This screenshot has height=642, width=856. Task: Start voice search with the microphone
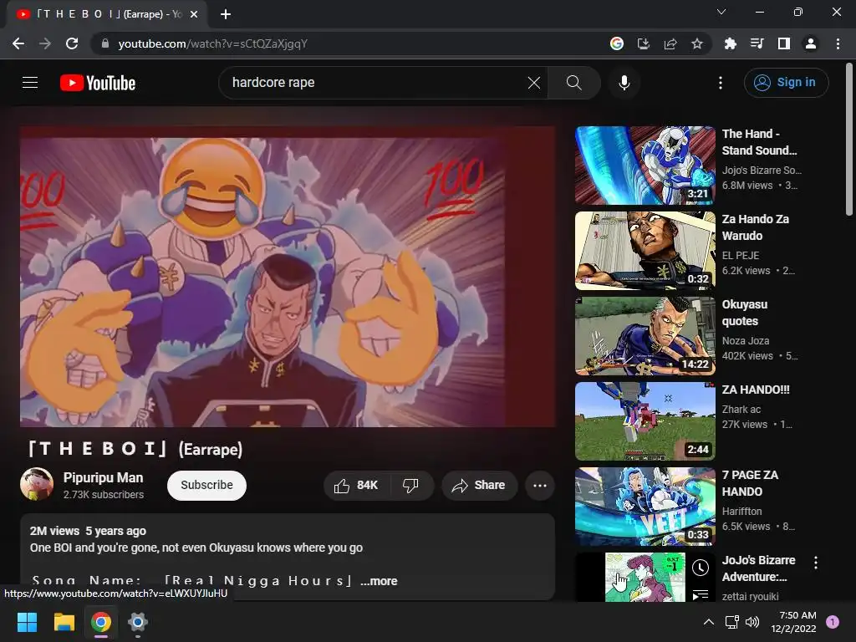(624, 83)
